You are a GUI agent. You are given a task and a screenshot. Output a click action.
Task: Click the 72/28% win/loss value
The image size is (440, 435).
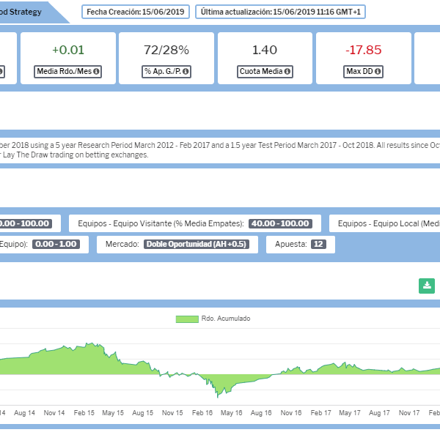coord(166,50)
